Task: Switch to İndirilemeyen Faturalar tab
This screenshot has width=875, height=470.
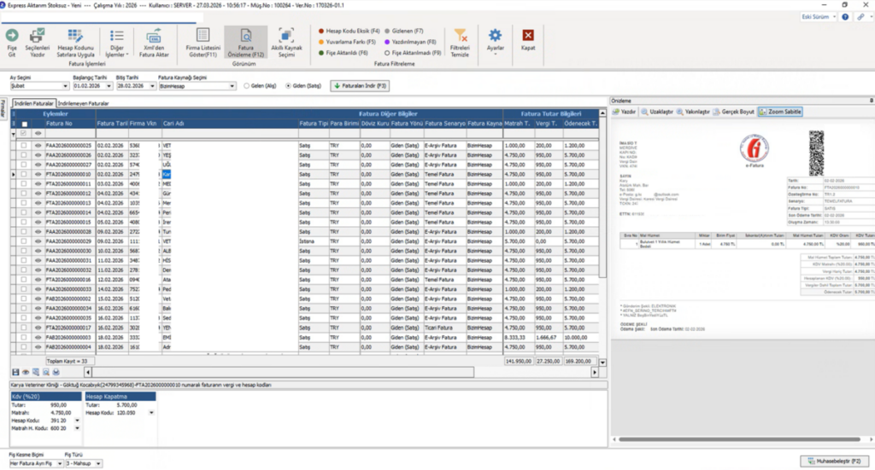Action: pyautogui.click(x=83, y=103)
